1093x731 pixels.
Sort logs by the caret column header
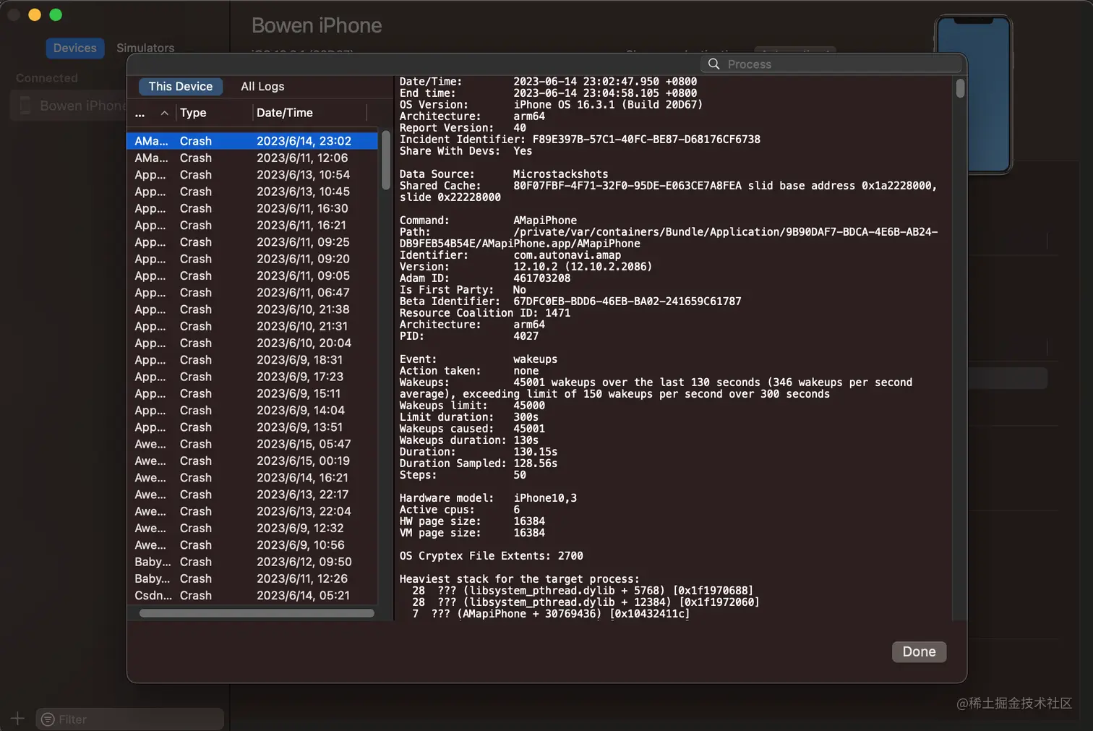pyautogui.click(x=165, y=113)
